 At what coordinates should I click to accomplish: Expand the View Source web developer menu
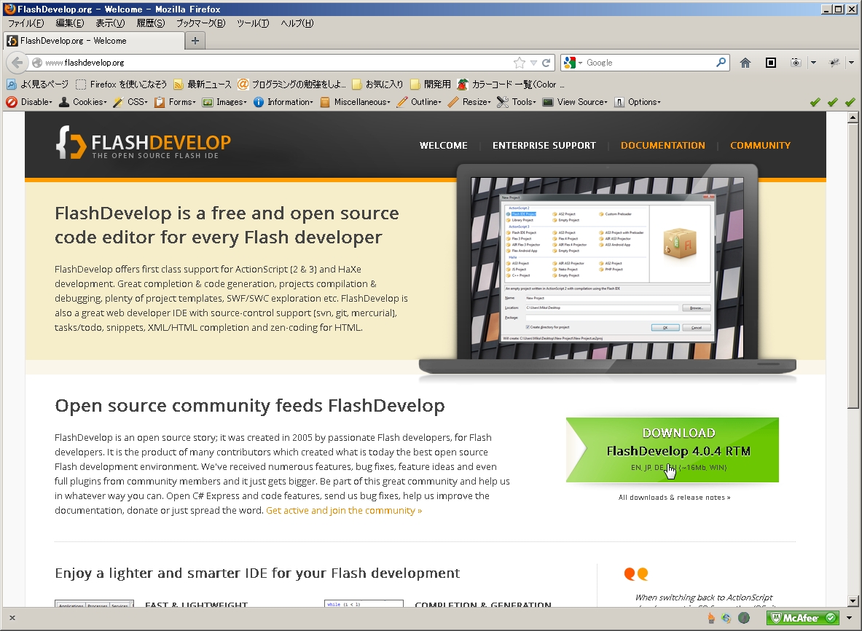click(x=575, y=102)
